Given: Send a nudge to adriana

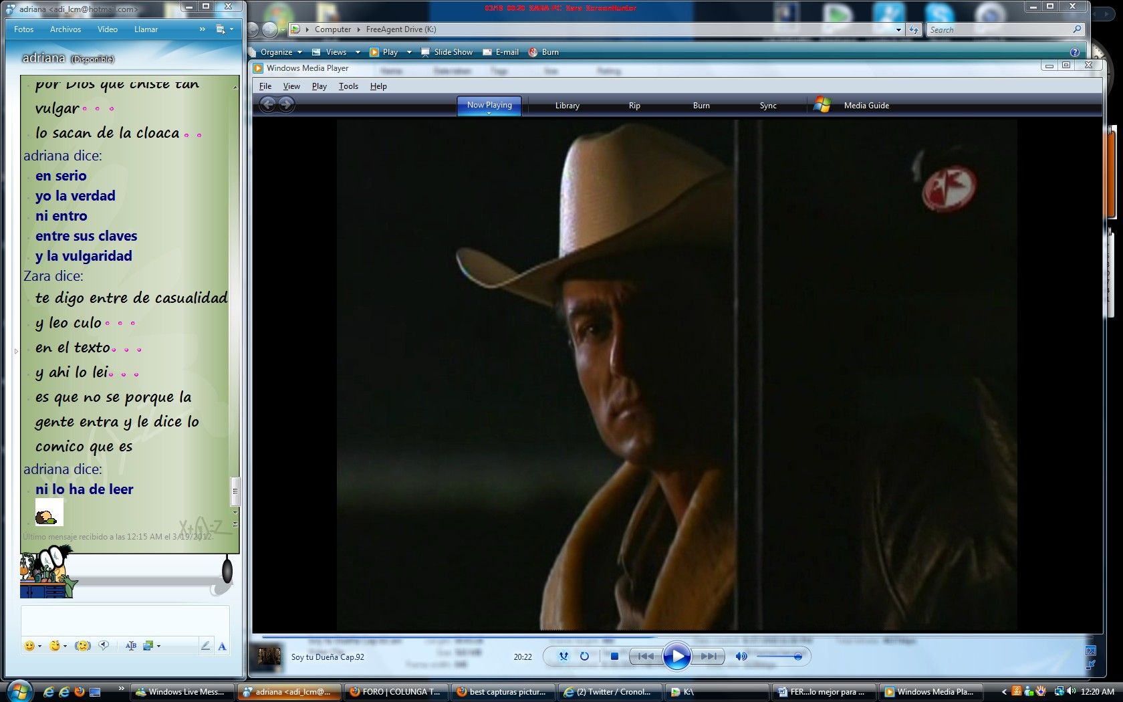Looking at the screenshot, I should click(82, 646).
